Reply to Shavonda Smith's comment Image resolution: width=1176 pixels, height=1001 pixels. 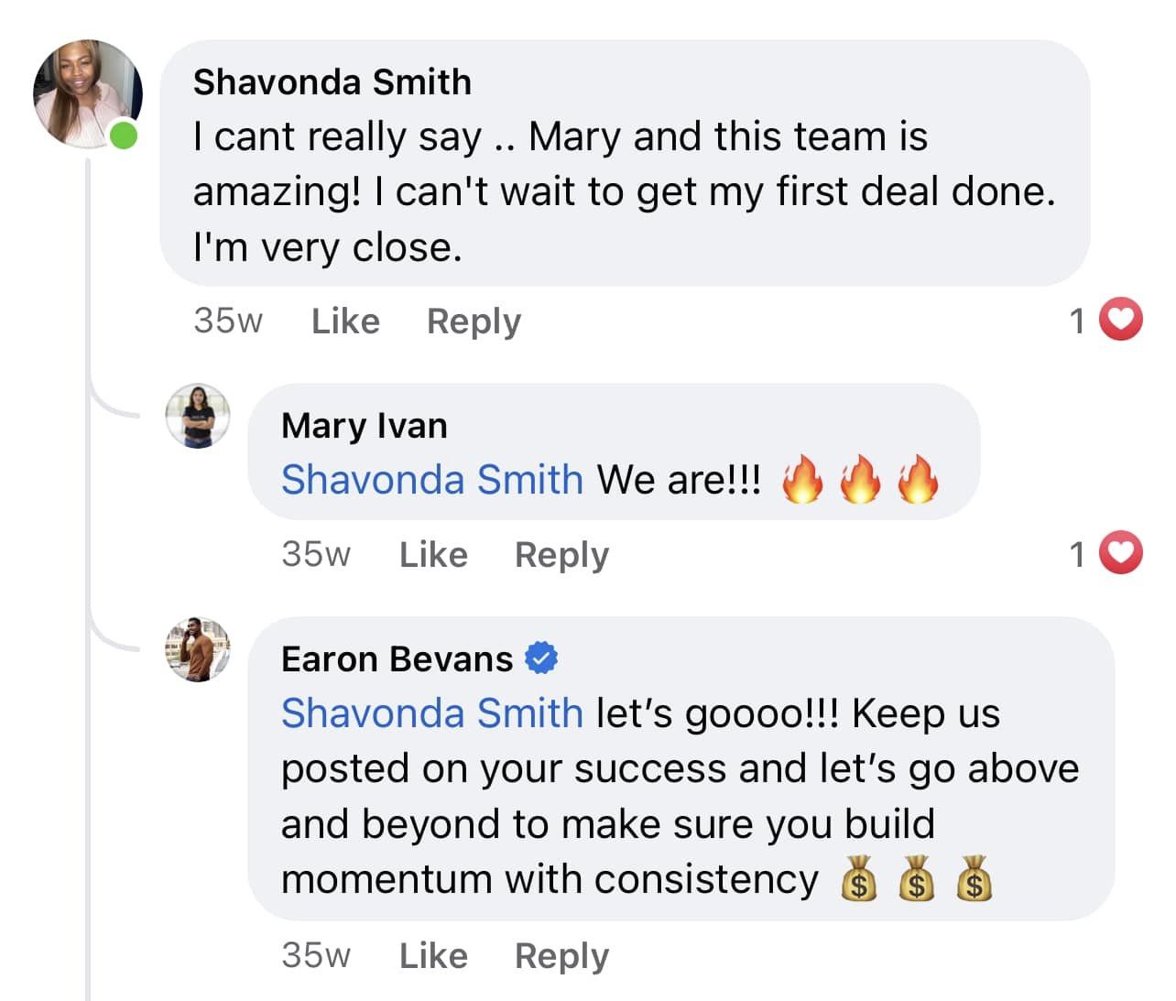tap(474, 321)
